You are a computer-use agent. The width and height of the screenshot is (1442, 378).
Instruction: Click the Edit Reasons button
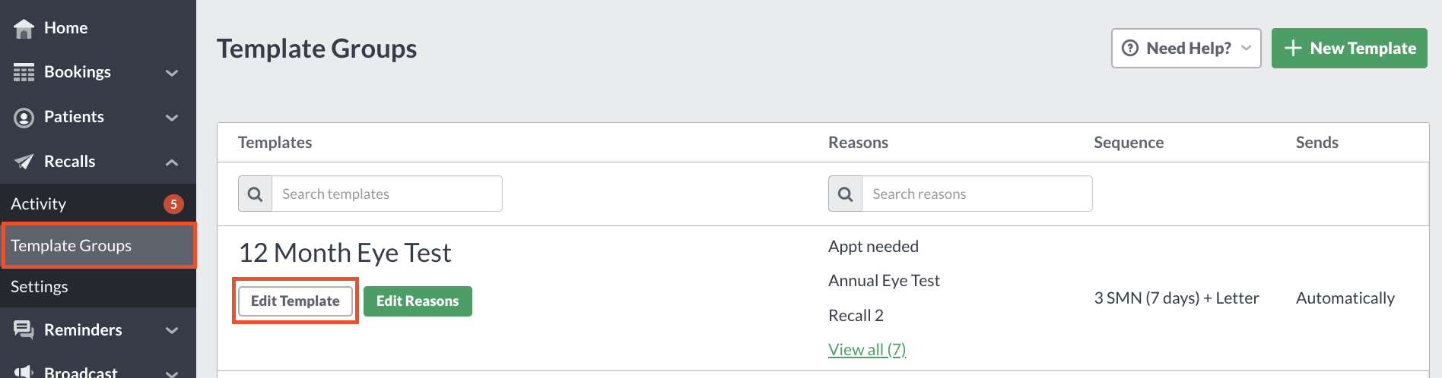418,301
